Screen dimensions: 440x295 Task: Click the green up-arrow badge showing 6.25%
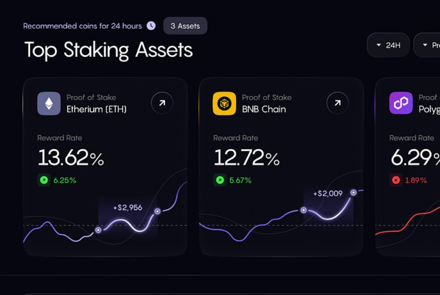click(43, 180)
